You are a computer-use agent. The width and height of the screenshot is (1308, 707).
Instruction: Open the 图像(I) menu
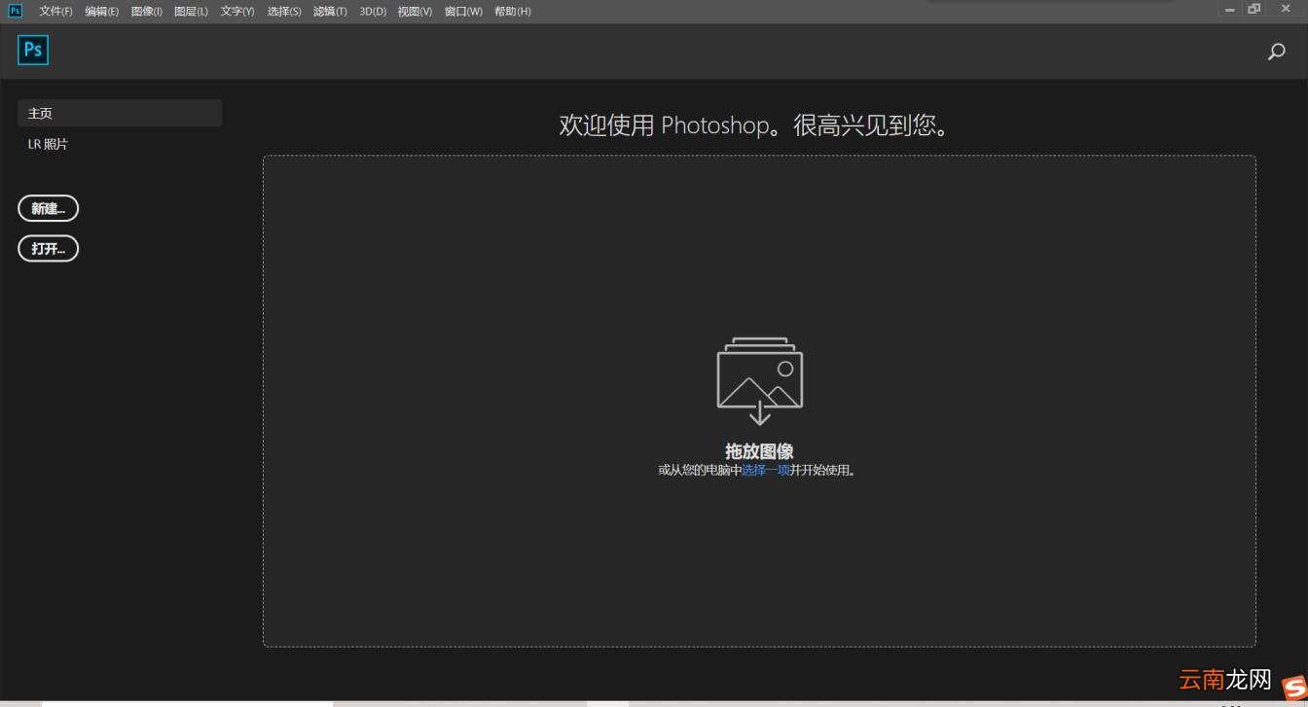146,12
